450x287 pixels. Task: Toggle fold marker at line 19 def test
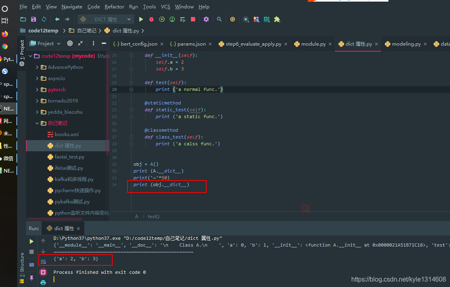pos(131,82)
